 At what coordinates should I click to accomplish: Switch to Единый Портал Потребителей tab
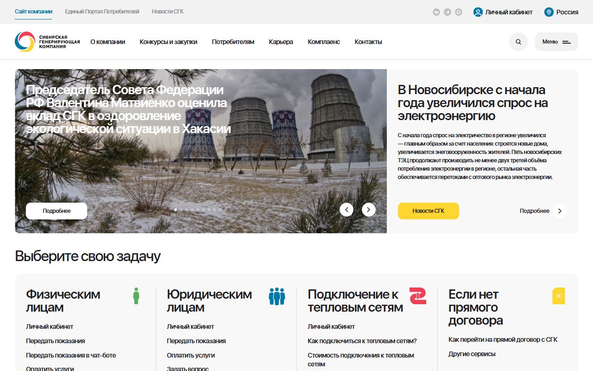click(x=102, y=12)
